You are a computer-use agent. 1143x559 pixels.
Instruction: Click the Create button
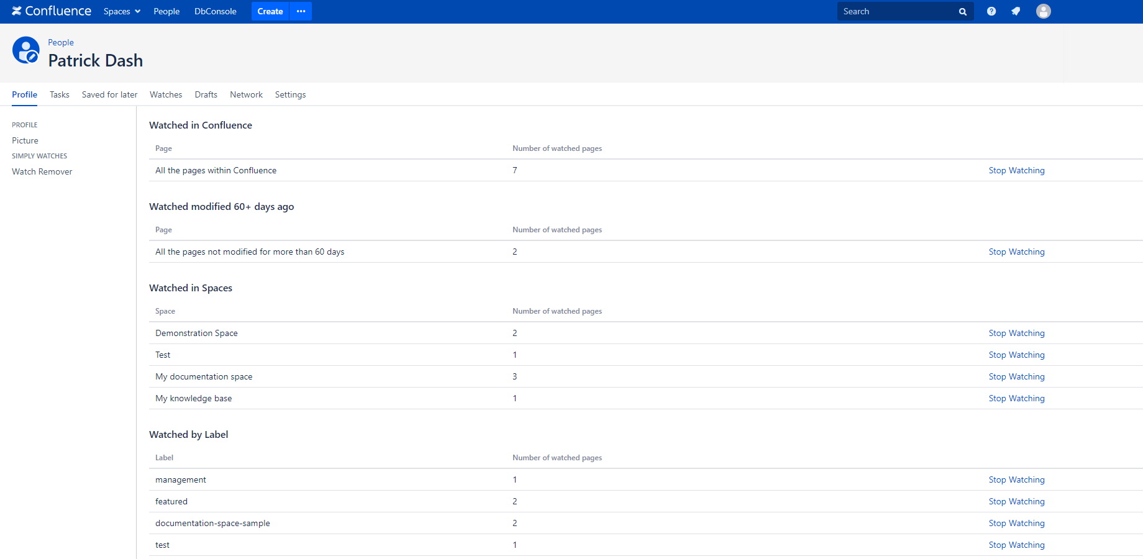click(270, 11)
